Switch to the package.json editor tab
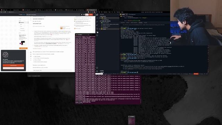The image size is (222, 125). 132,15
